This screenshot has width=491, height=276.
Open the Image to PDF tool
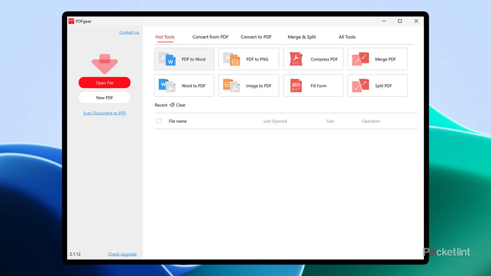point(248,86)
